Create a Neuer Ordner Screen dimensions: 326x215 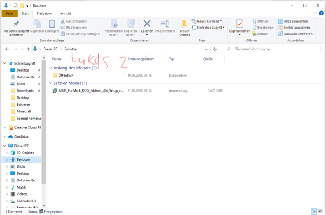pos(185,28)
